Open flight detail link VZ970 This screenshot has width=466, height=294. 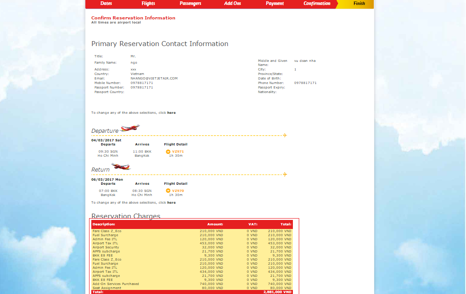pyautogui.click(x=178, y=191)
